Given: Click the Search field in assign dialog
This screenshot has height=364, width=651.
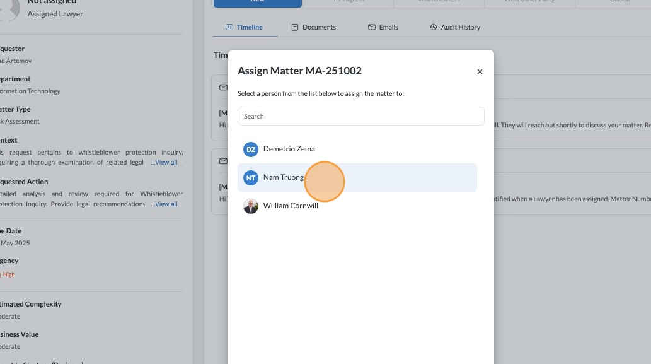Looking at the screenshot, I should [x=360, y=116].
